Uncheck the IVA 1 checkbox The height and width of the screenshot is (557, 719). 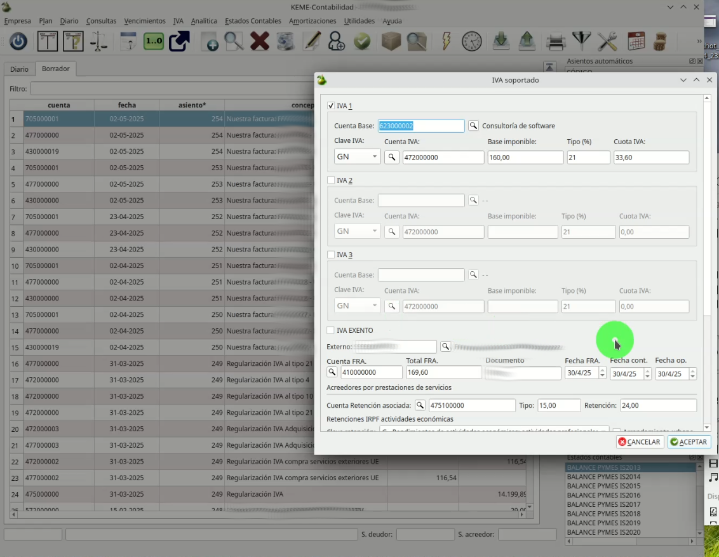pos(331,105)
